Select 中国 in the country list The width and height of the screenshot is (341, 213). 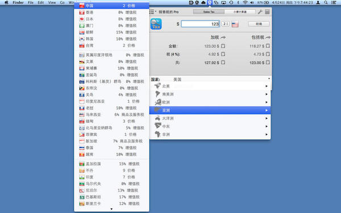tap(111, 6)
